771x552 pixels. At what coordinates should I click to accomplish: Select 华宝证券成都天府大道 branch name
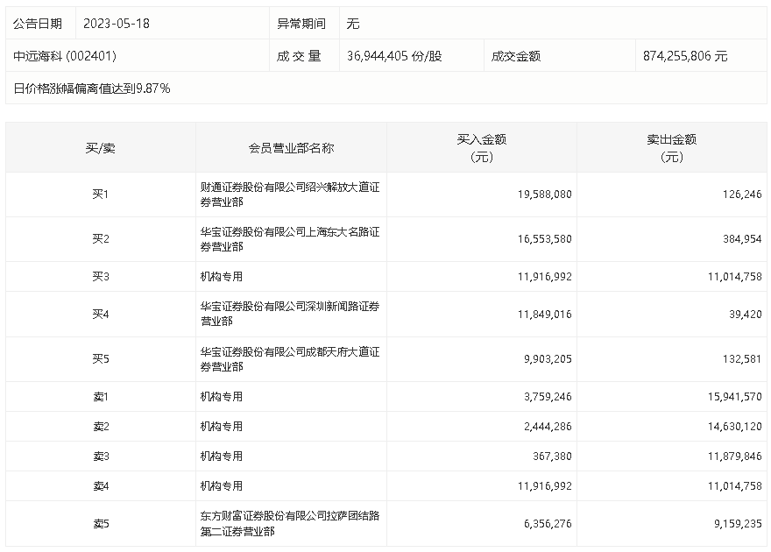click(290, 359)
